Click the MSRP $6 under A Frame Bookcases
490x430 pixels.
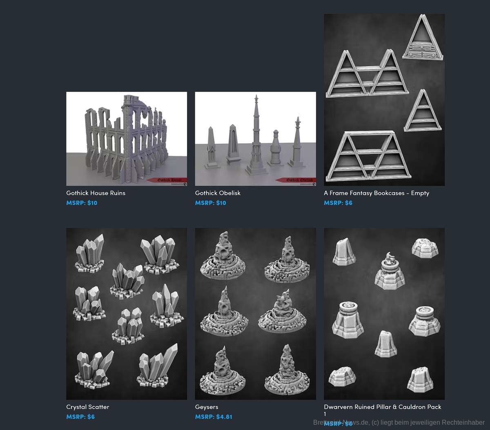click(338, 203)
